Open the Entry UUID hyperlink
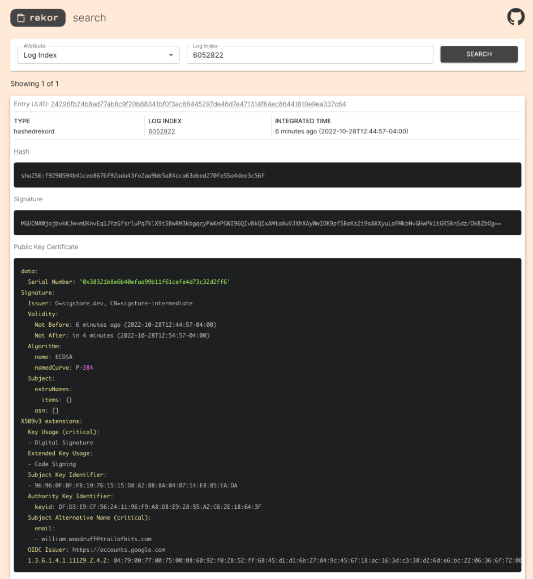 coord(198,104)
